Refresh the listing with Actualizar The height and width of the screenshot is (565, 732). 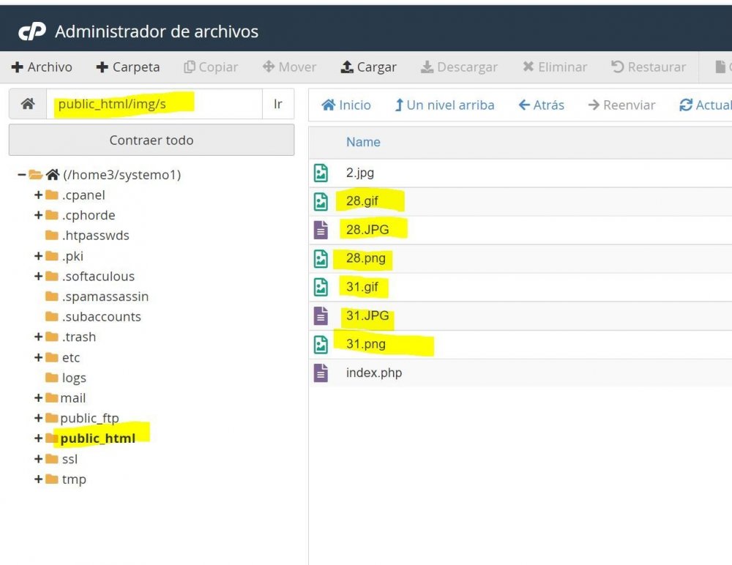tap(706, 105)
